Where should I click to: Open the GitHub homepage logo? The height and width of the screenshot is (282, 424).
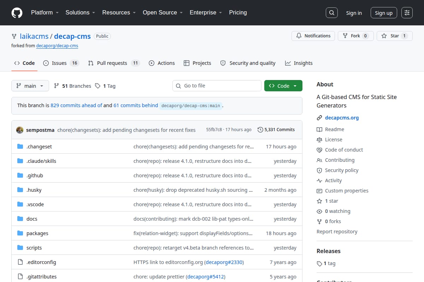tap(17, 13)
